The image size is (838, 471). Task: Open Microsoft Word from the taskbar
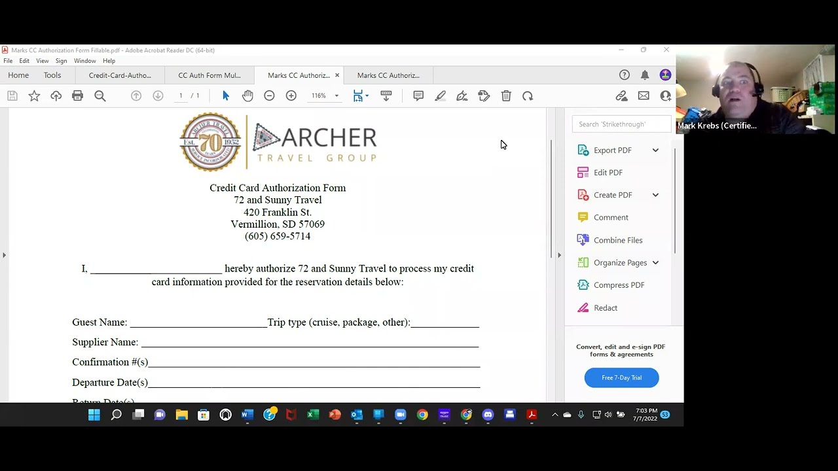[x=247, y=415]
